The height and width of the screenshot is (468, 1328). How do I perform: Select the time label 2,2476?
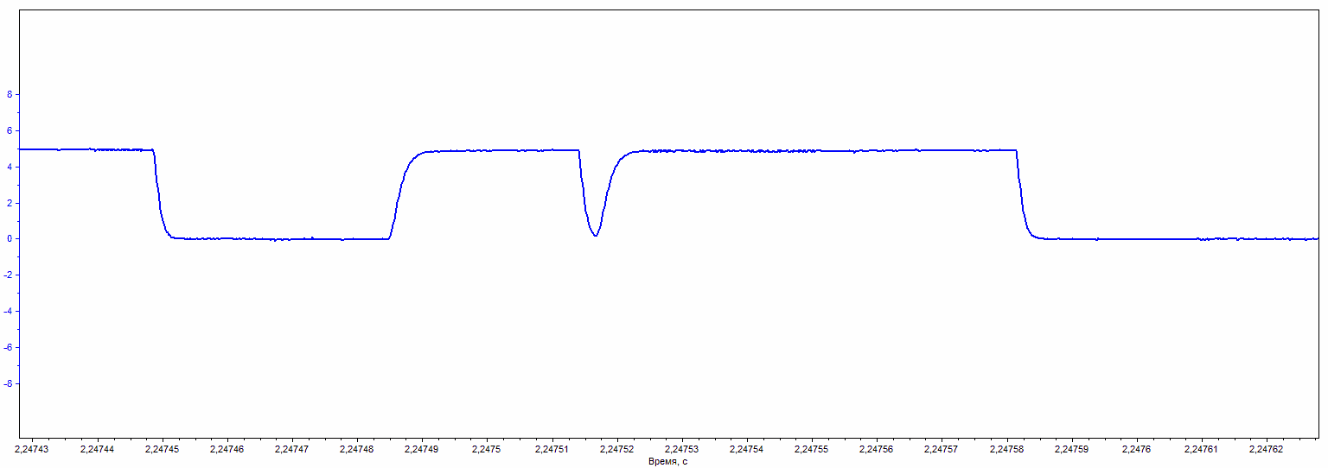[1135, 450]
